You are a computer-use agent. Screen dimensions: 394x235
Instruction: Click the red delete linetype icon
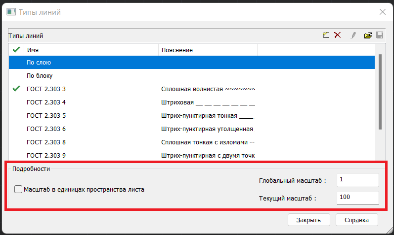pyautogui.click(x=338, y=35)
